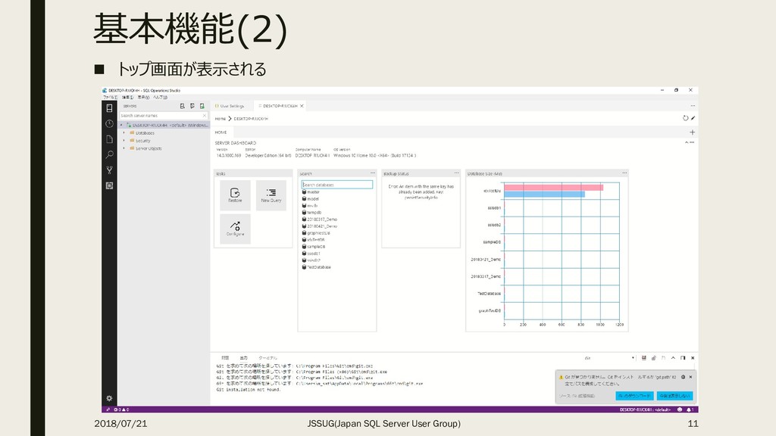Select the HOME dashboard tab
The image size is (776, 436).
(x=221, y=132)
